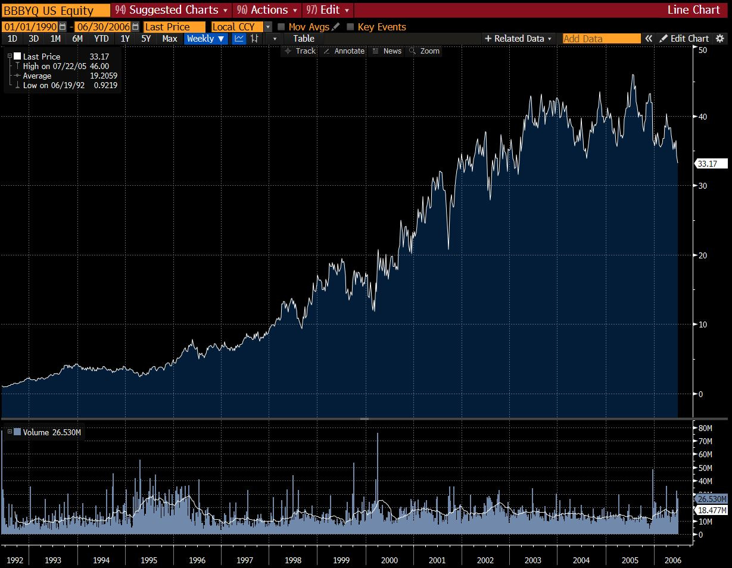Click the Last Price white color swatch
The width and height of the screenshot is (732, 568).
[x=17, y=56]
